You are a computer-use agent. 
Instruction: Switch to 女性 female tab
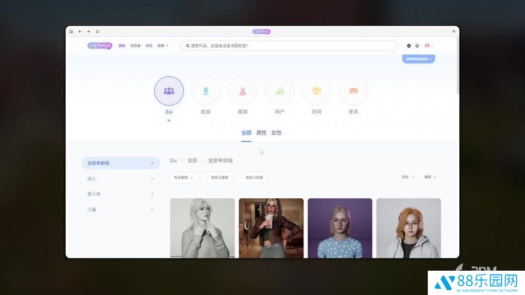276,133
